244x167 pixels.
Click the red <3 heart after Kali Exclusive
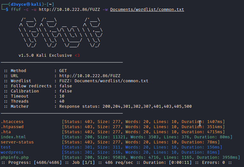click(77, 55)
